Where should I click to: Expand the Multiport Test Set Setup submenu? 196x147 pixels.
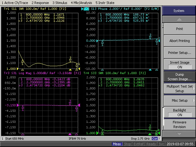coord(180,89)
